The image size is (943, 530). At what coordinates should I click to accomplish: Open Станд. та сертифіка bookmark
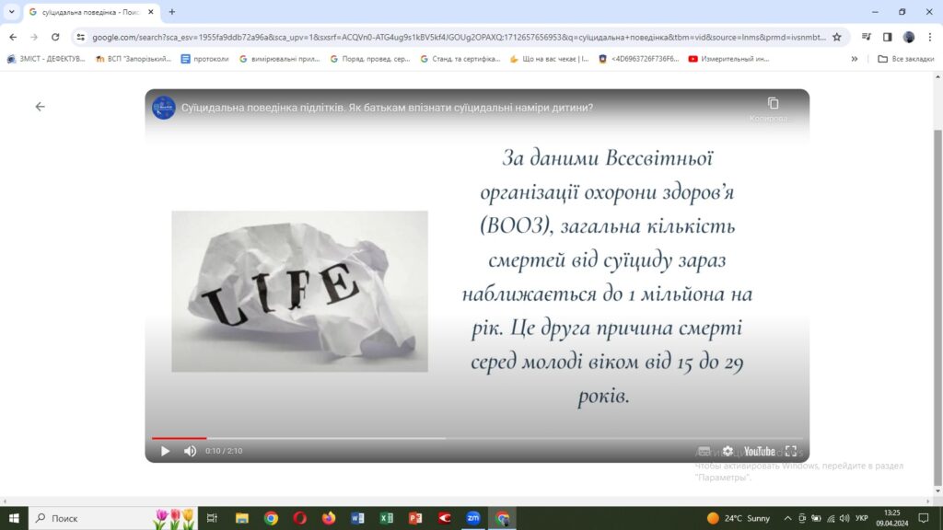click(460, 59)
